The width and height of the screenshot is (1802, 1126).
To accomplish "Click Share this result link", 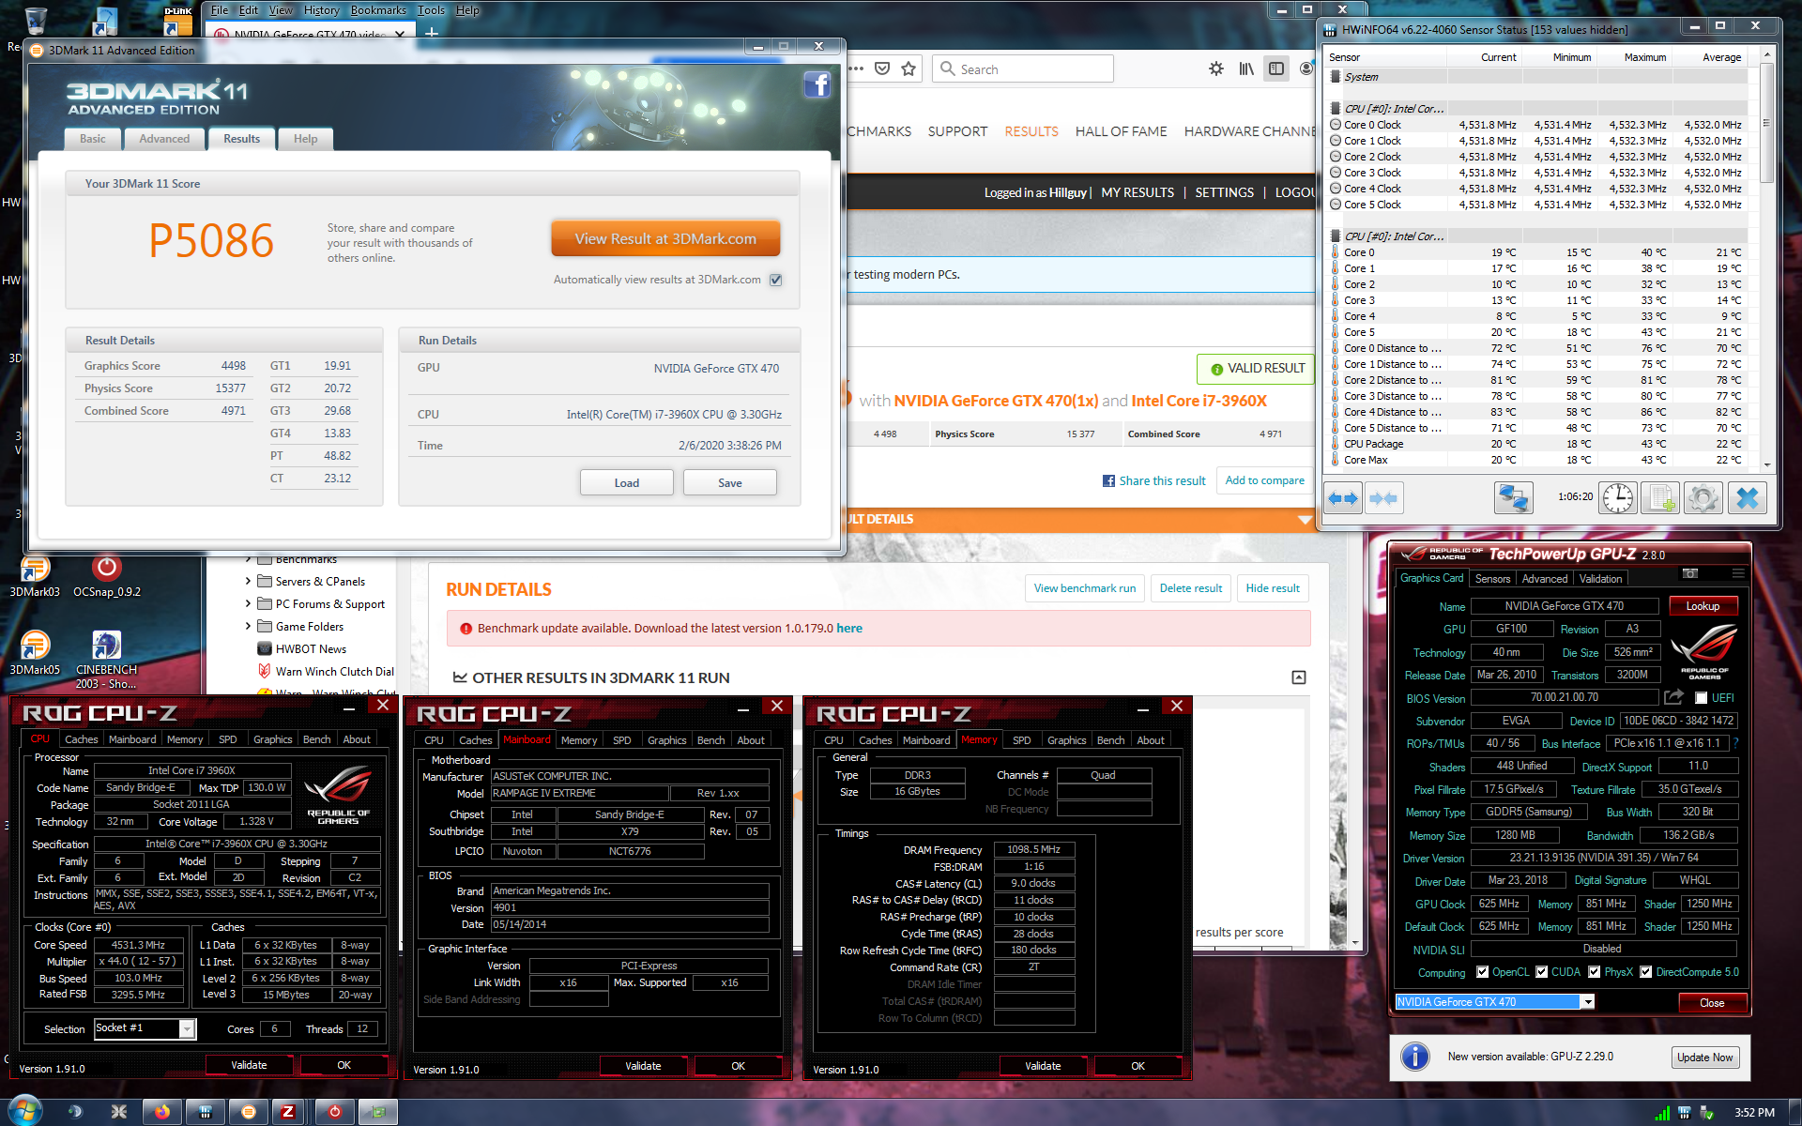I will [1153, 480].
